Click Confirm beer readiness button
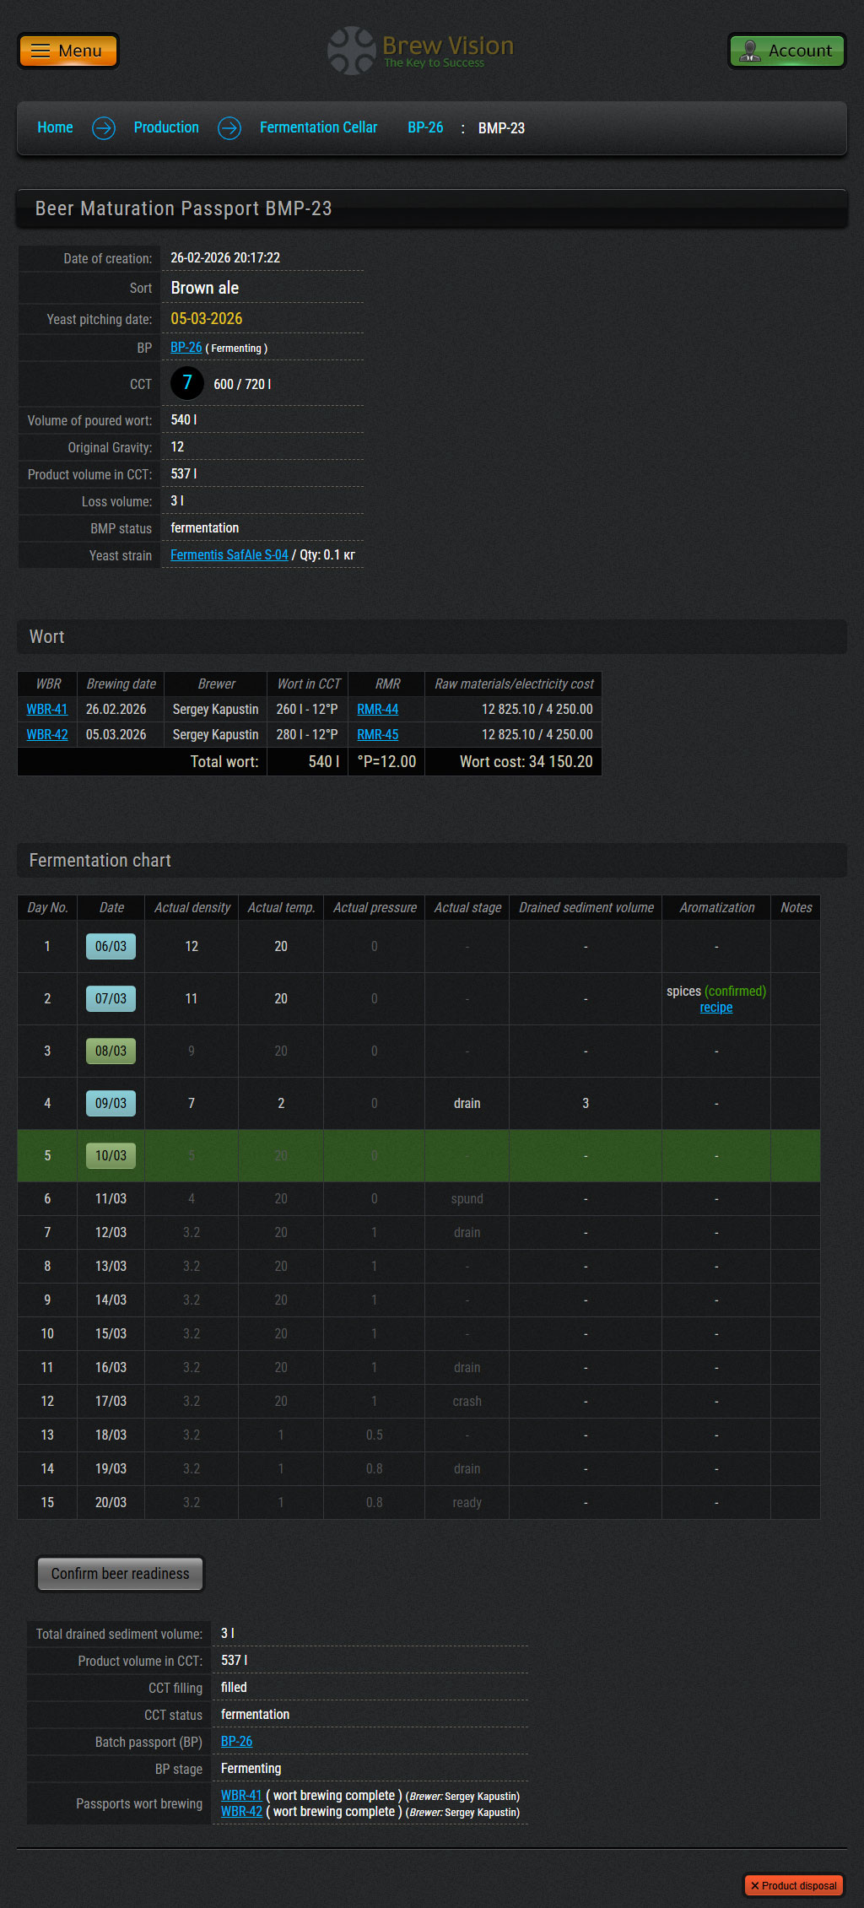The image size is (864, 1908). click(120, 1574)
